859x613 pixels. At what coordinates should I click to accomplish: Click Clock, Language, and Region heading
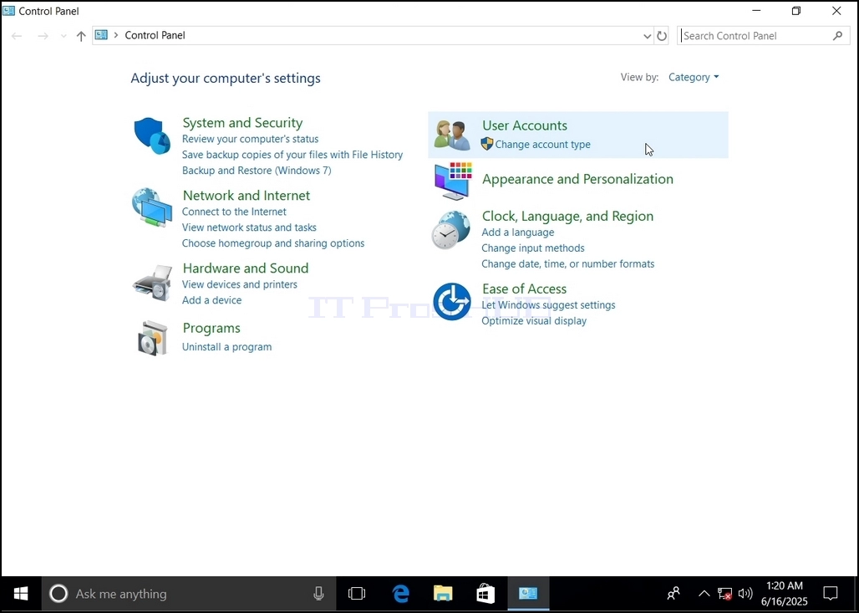(568, 216)
